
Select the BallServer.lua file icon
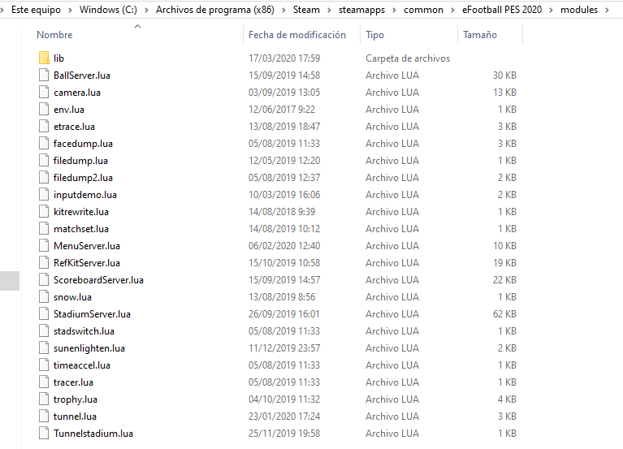44,75
